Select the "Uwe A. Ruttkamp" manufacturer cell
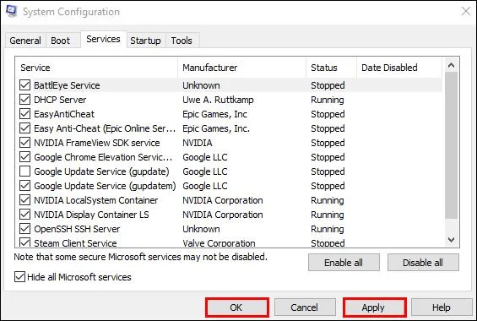 coord(218,100)
